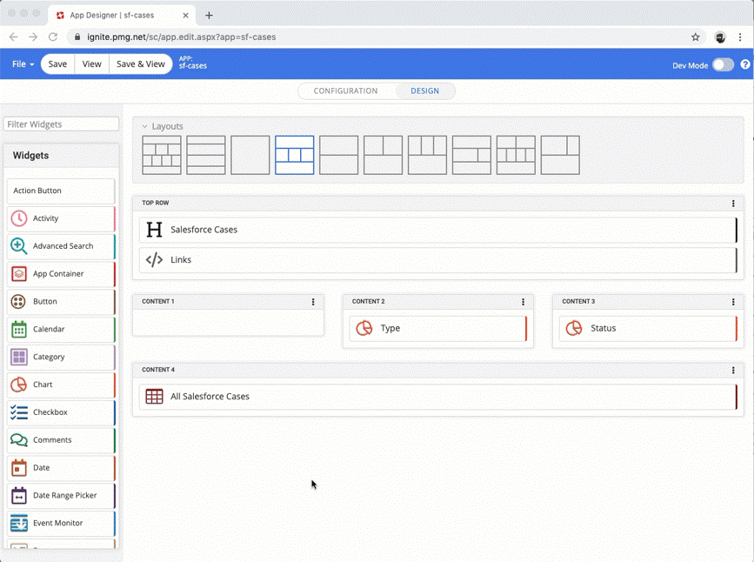Image resolution: width=754 pixels, height=562 pixels.
Task: Select the All Salesforce Cases widget
Action: (438, 397)
